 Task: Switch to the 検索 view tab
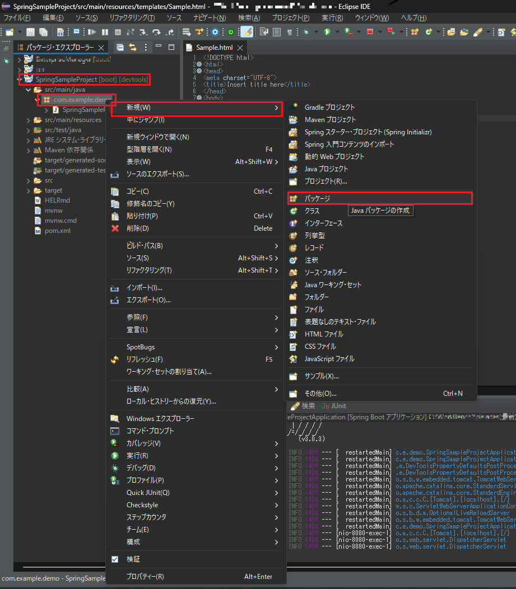pyautogui.click(x=303, y=406)
